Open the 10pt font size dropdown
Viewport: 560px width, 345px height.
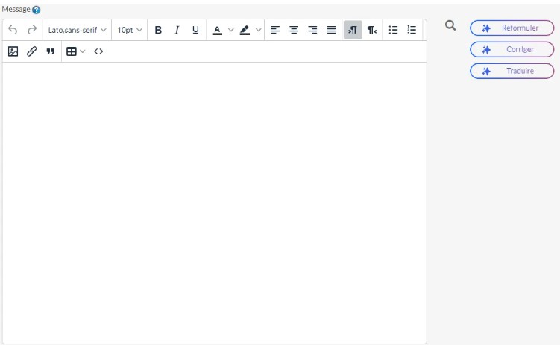click(x=130, y=30)
